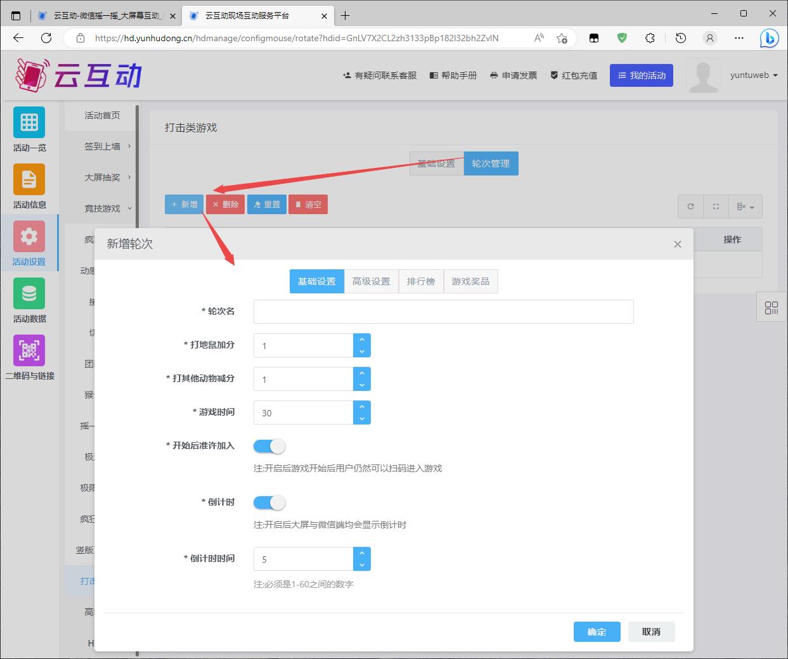The width and height of the screenshot is (788, 659).
Task: Click the table refresh icon
Action: (x=690, y=207)
